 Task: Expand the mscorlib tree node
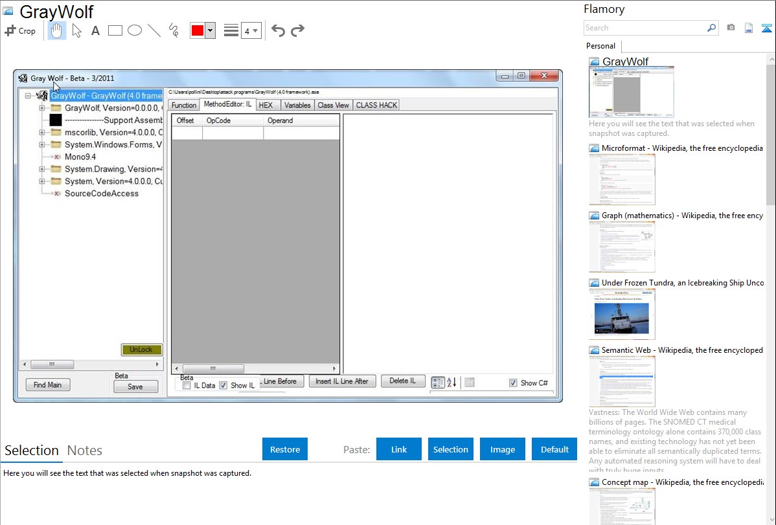point(42,133)
